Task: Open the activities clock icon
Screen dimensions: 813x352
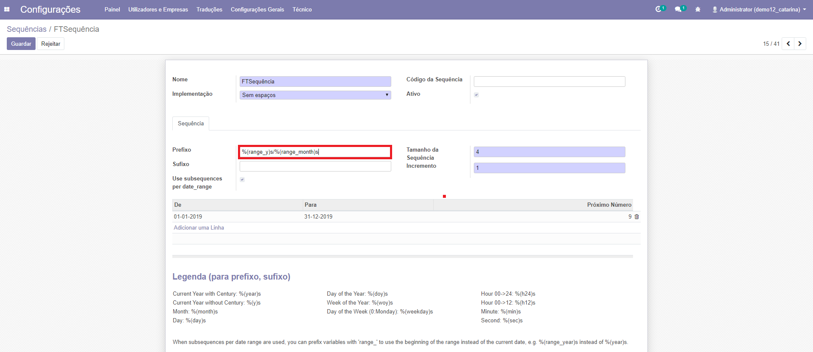Action: pyautogui.click(x=658, y=9)
